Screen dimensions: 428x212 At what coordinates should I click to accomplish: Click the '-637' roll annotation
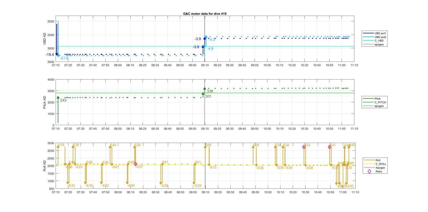coord(139,167)
